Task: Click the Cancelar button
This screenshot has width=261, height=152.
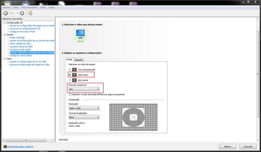Action: [248, 147]
